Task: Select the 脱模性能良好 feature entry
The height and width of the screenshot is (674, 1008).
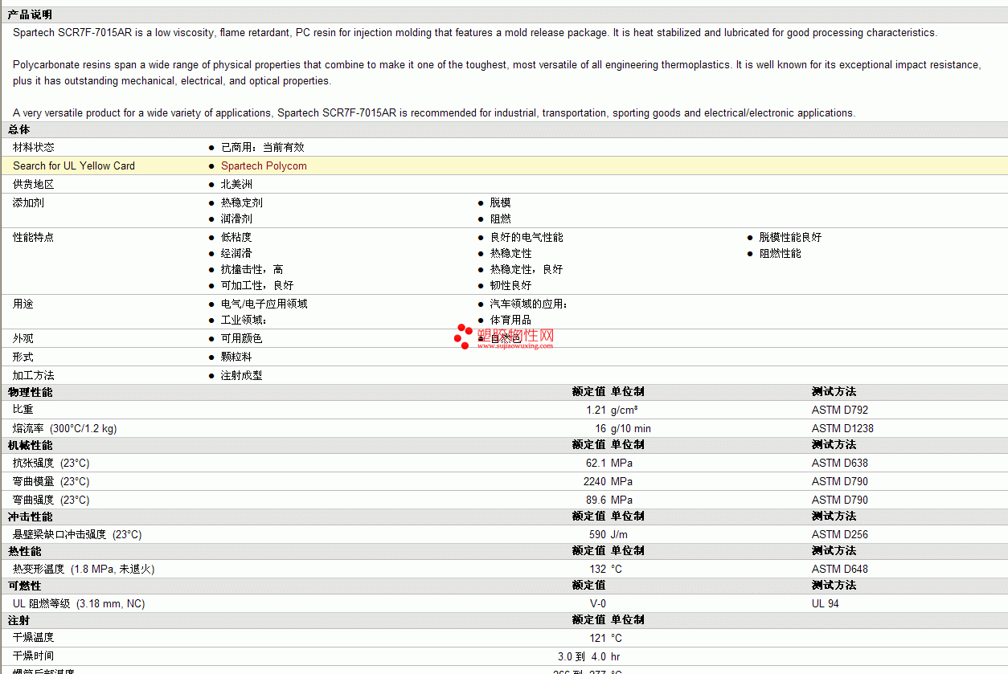Action: [791, 237]
